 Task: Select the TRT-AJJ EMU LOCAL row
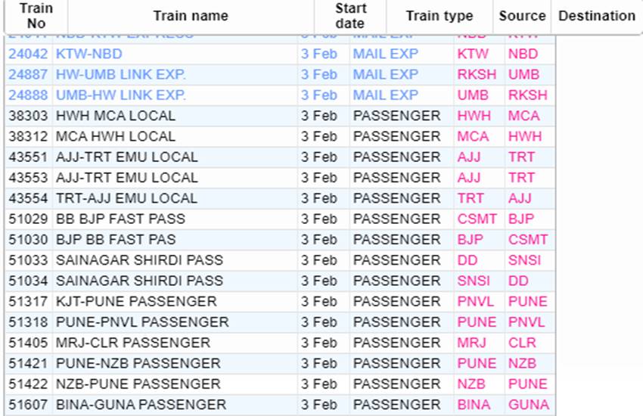click(x=280, y=198)
